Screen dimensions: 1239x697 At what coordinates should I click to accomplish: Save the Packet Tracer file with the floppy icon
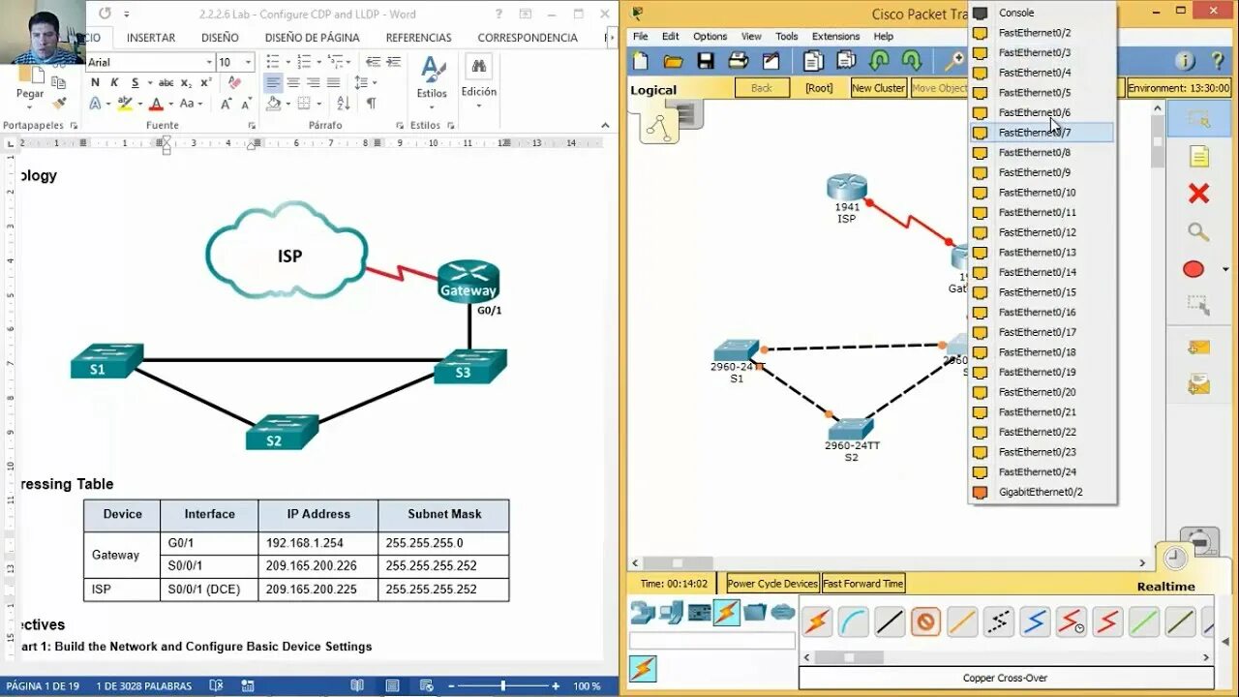(x=706, y=62)
